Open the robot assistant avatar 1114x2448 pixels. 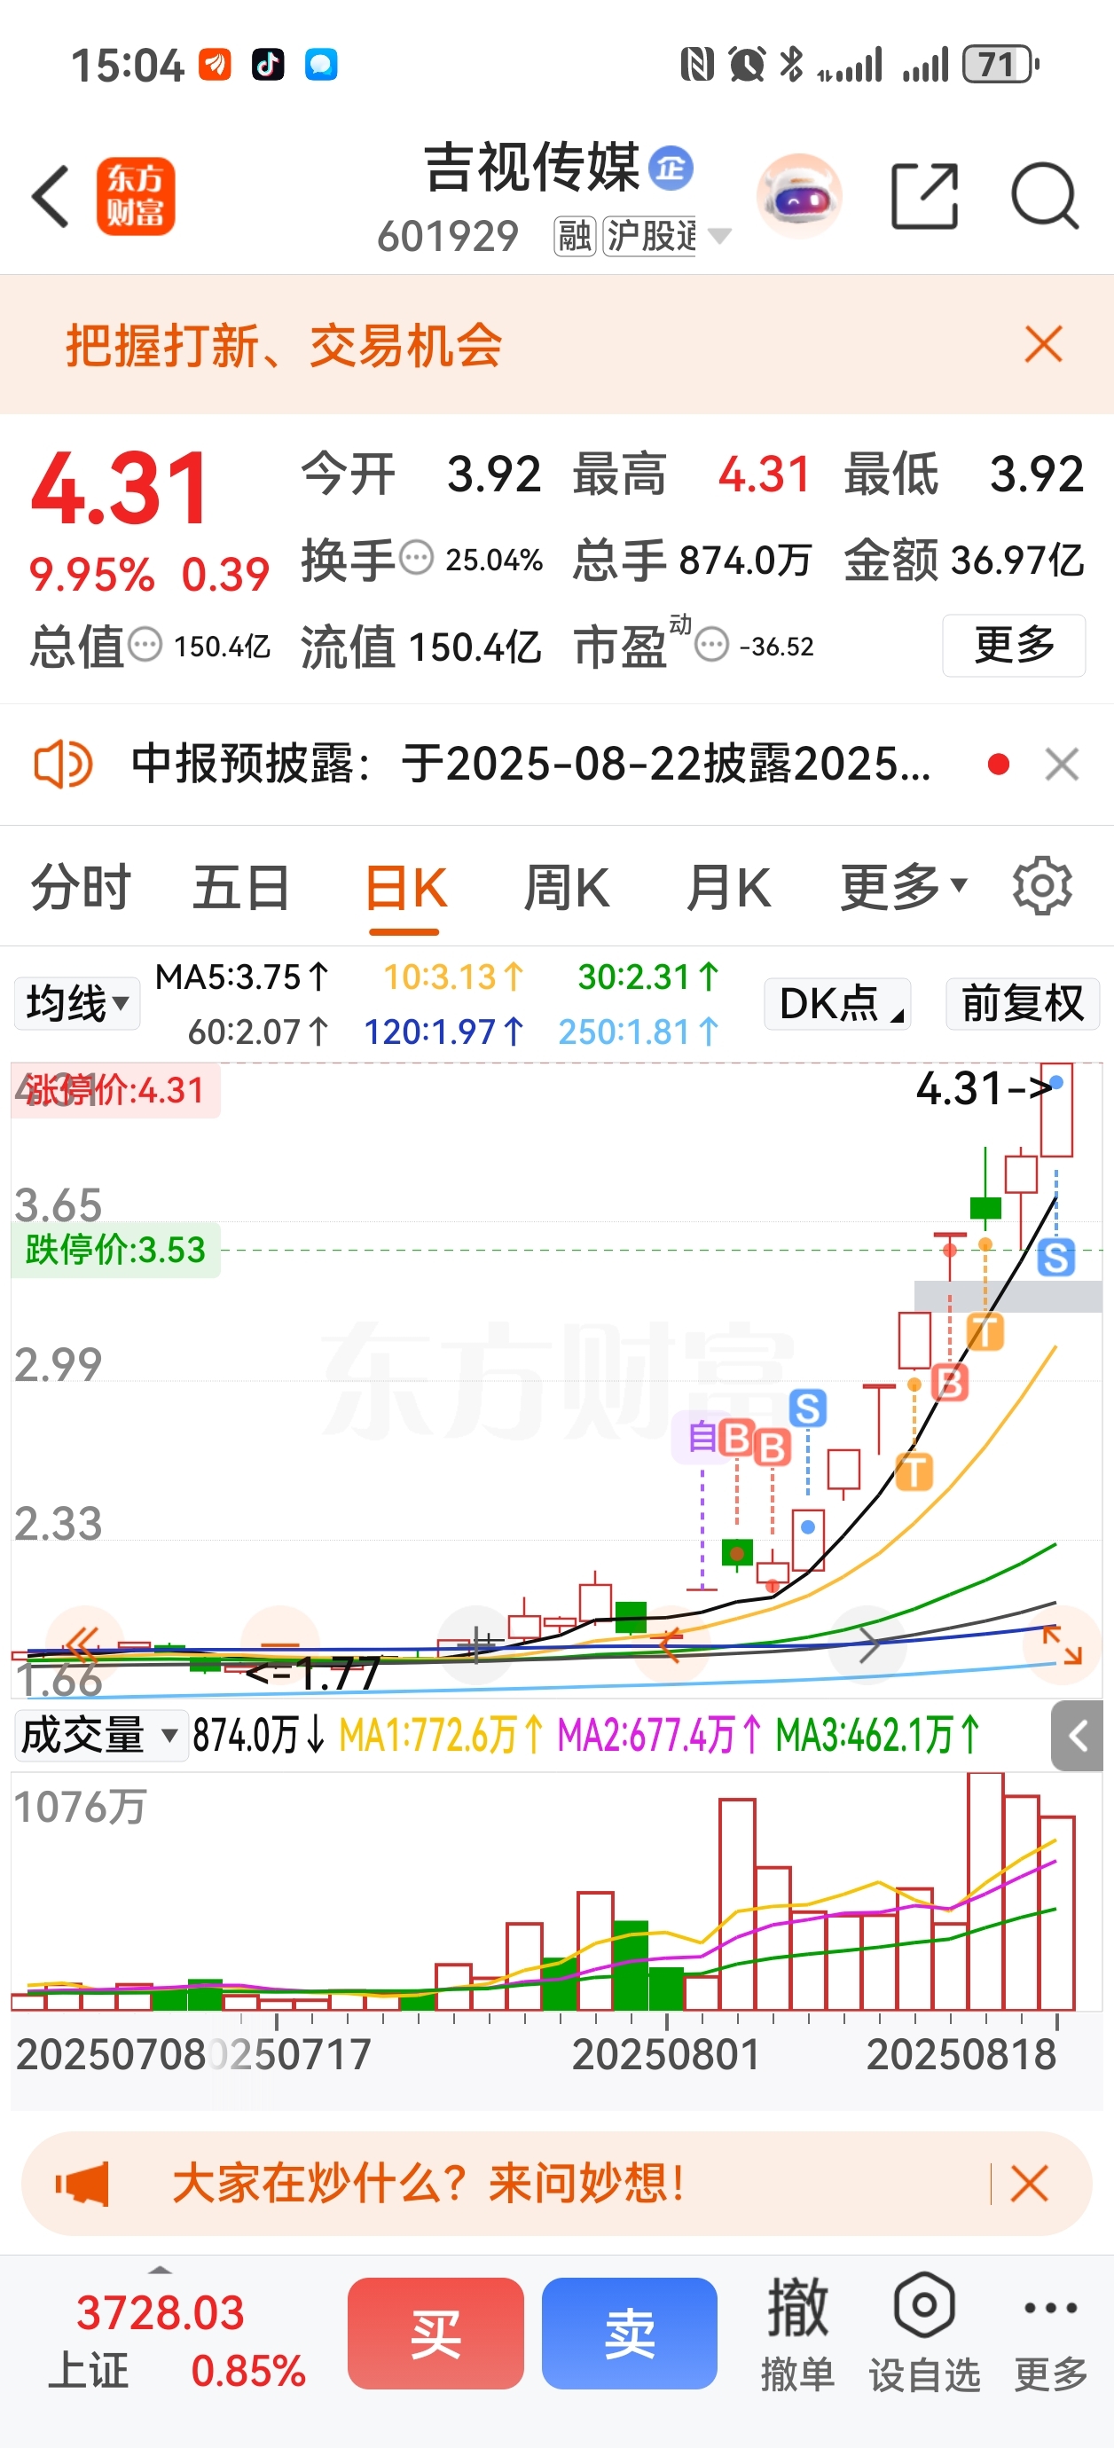pyautogui.click(x=799, y=196)
